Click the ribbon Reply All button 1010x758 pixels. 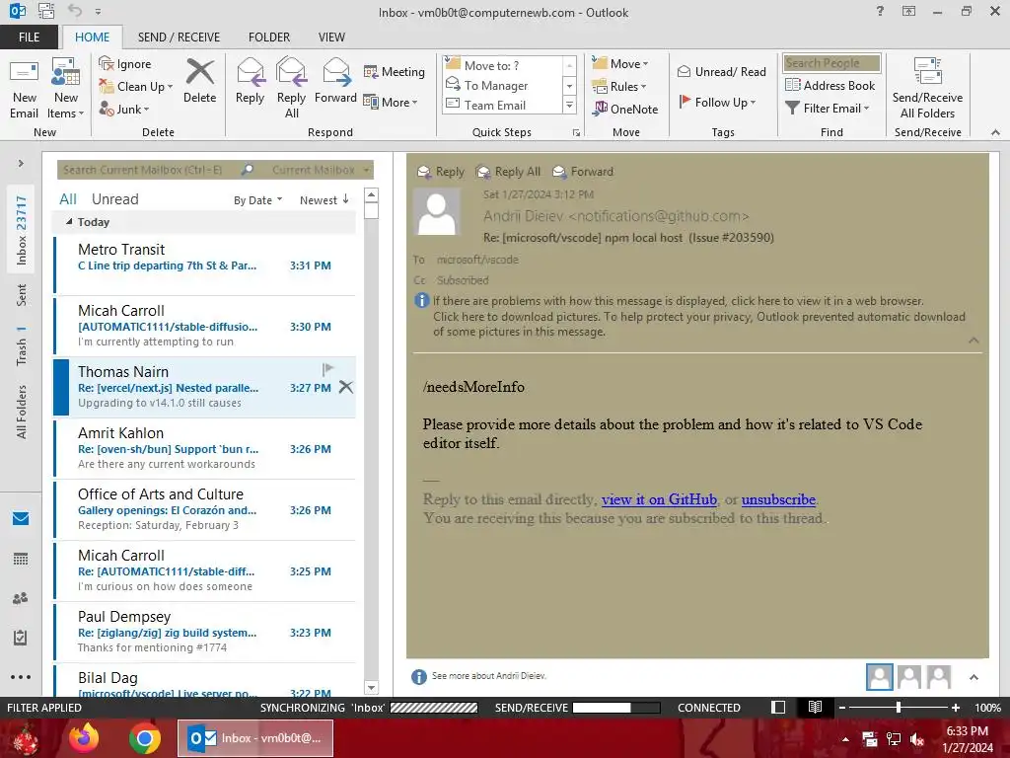291,88
